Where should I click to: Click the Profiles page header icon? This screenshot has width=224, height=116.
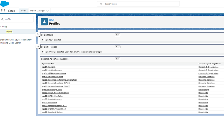[45, 22]
